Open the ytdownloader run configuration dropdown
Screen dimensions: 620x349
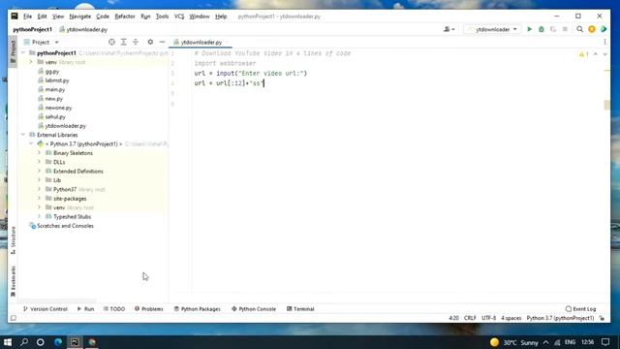(492, 29)
